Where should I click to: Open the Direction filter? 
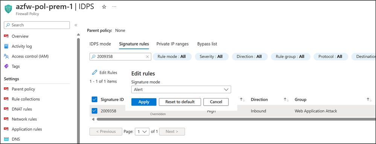click(249, 56)
